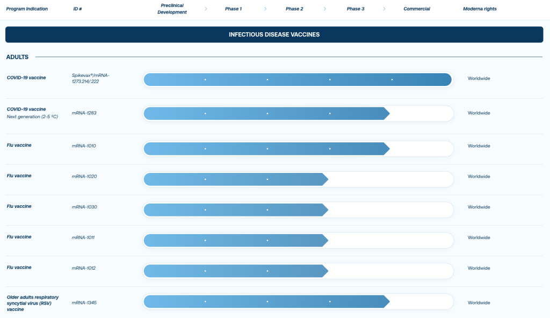Click the Spikevax COVID-19 vaccine progress bar
The image size is (550, 318).
pyautogui.click(x=298, y=79)
